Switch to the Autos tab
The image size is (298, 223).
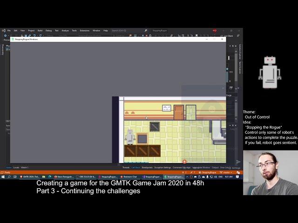[9, 167]
